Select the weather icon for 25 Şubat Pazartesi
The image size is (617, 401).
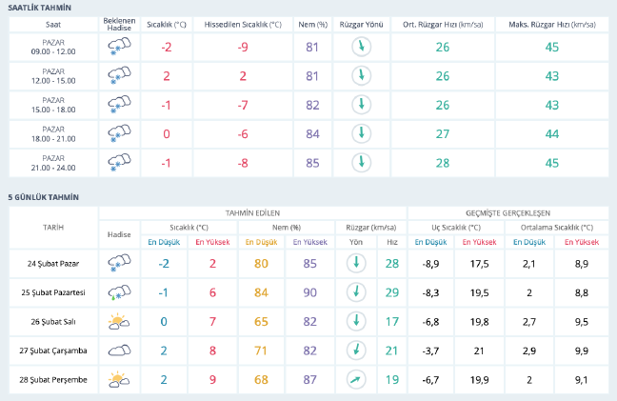pos(119,291)
